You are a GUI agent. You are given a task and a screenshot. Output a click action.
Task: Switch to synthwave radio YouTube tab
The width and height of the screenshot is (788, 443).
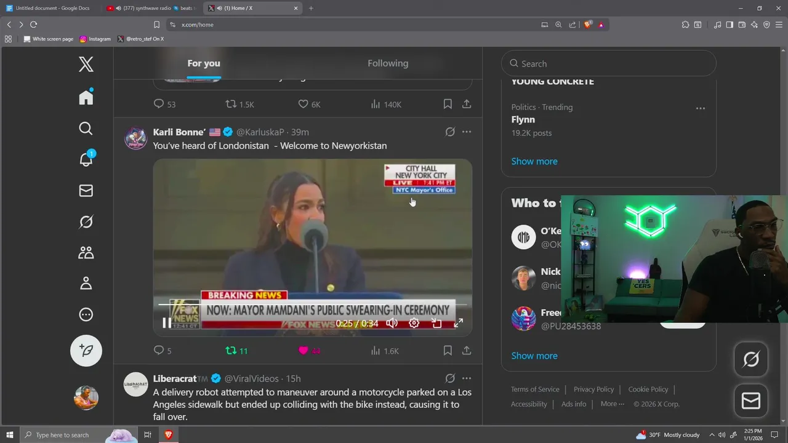(x=151, y=8)
